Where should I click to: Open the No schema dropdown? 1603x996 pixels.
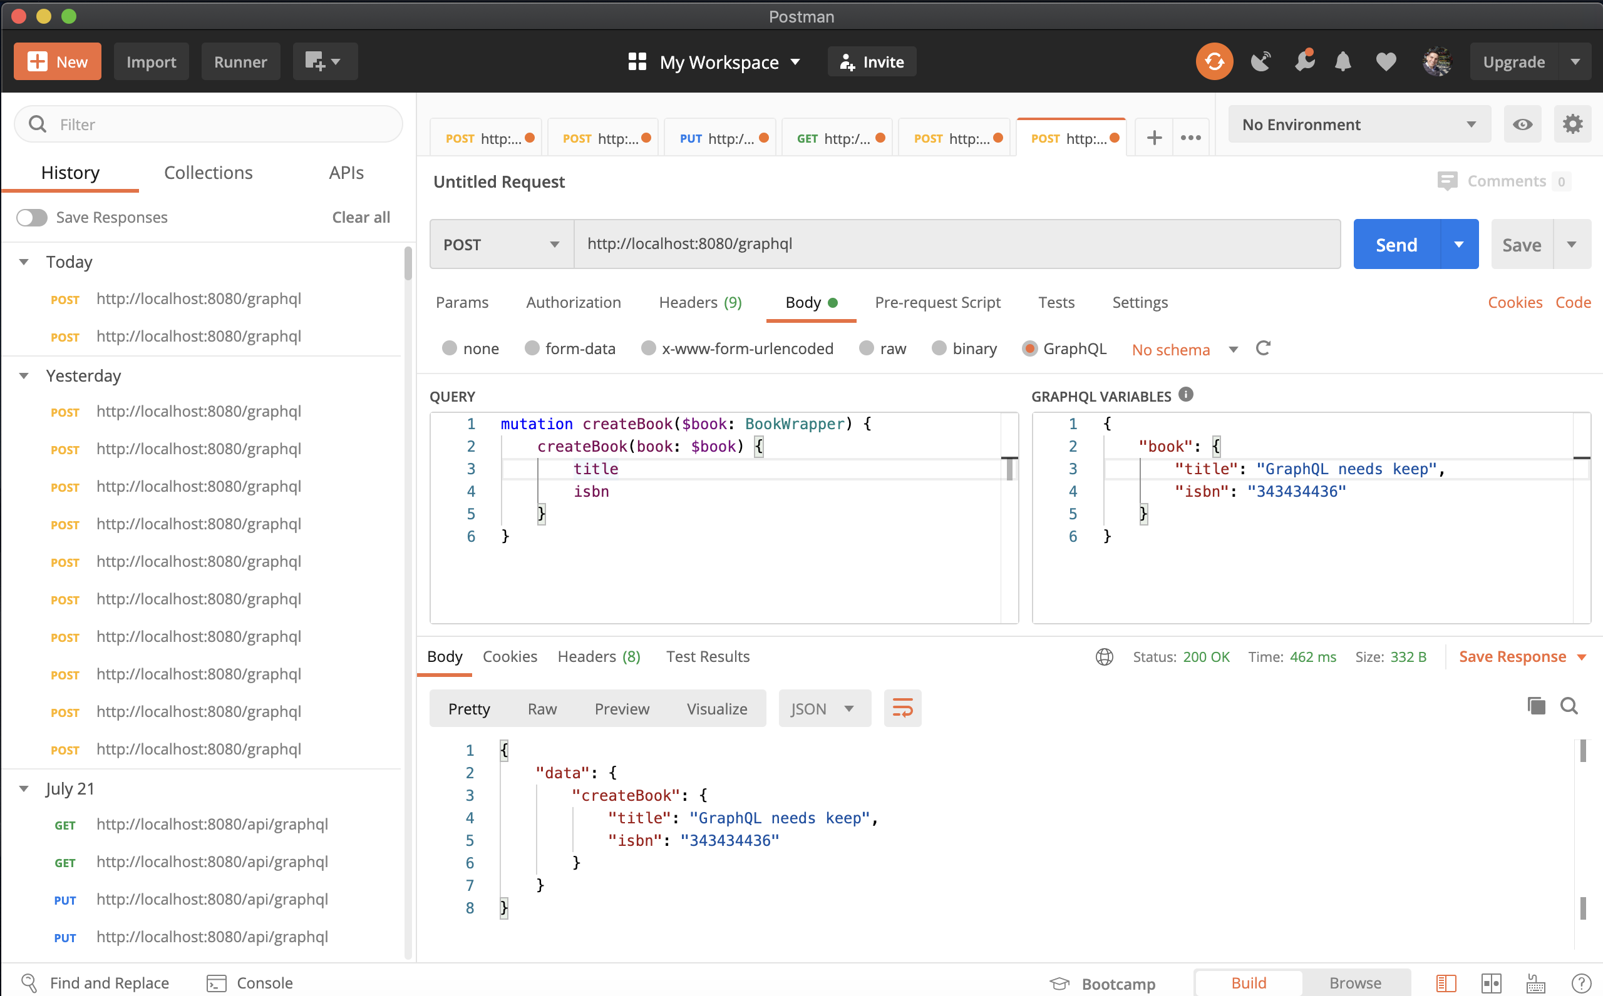(1185, 349)
